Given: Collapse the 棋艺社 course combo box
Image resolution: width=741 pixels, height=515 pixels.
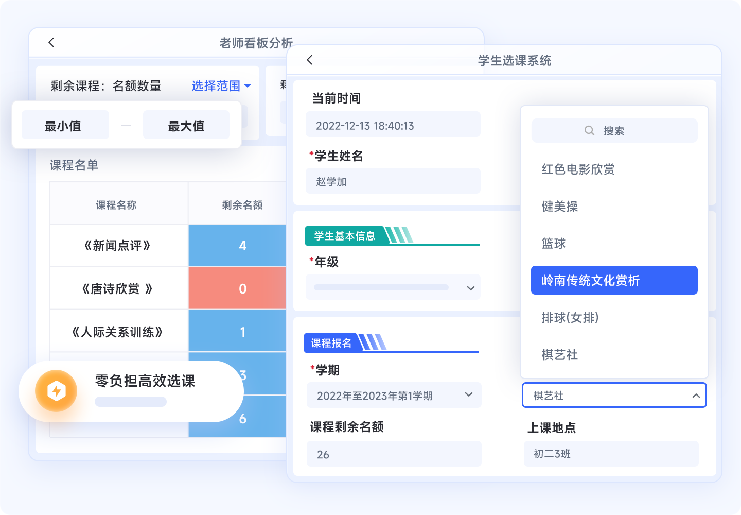Looking at the screenshot, I should pyautogui.click(x=614, y=395).
